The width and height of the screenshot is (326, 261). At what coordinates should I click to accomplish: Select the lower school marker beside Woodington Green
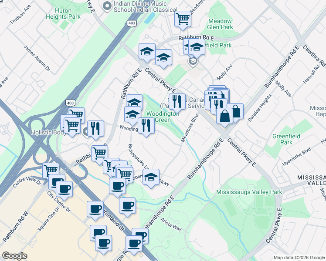pyautogui.click(x=132, y=115)
